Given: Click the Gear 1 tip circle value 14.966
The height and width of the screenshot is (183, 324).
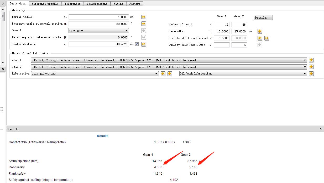Looking at the screenshot, I should point(157,161).
